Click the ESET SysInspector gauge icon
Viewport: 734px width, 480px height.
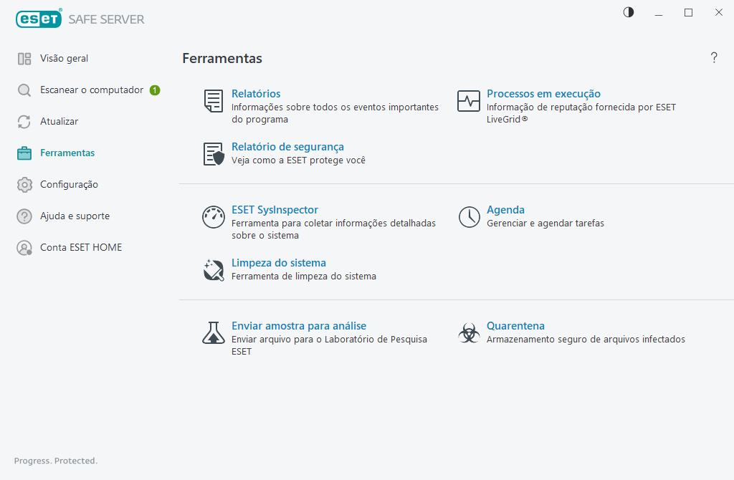tap(214, 217)
